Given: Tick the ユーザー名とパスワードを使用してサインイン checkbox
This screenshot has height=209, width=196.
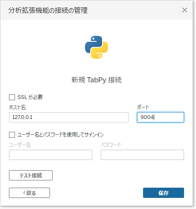Looking at the screenshot, I should pyautogui.click(x=12, y=135).
